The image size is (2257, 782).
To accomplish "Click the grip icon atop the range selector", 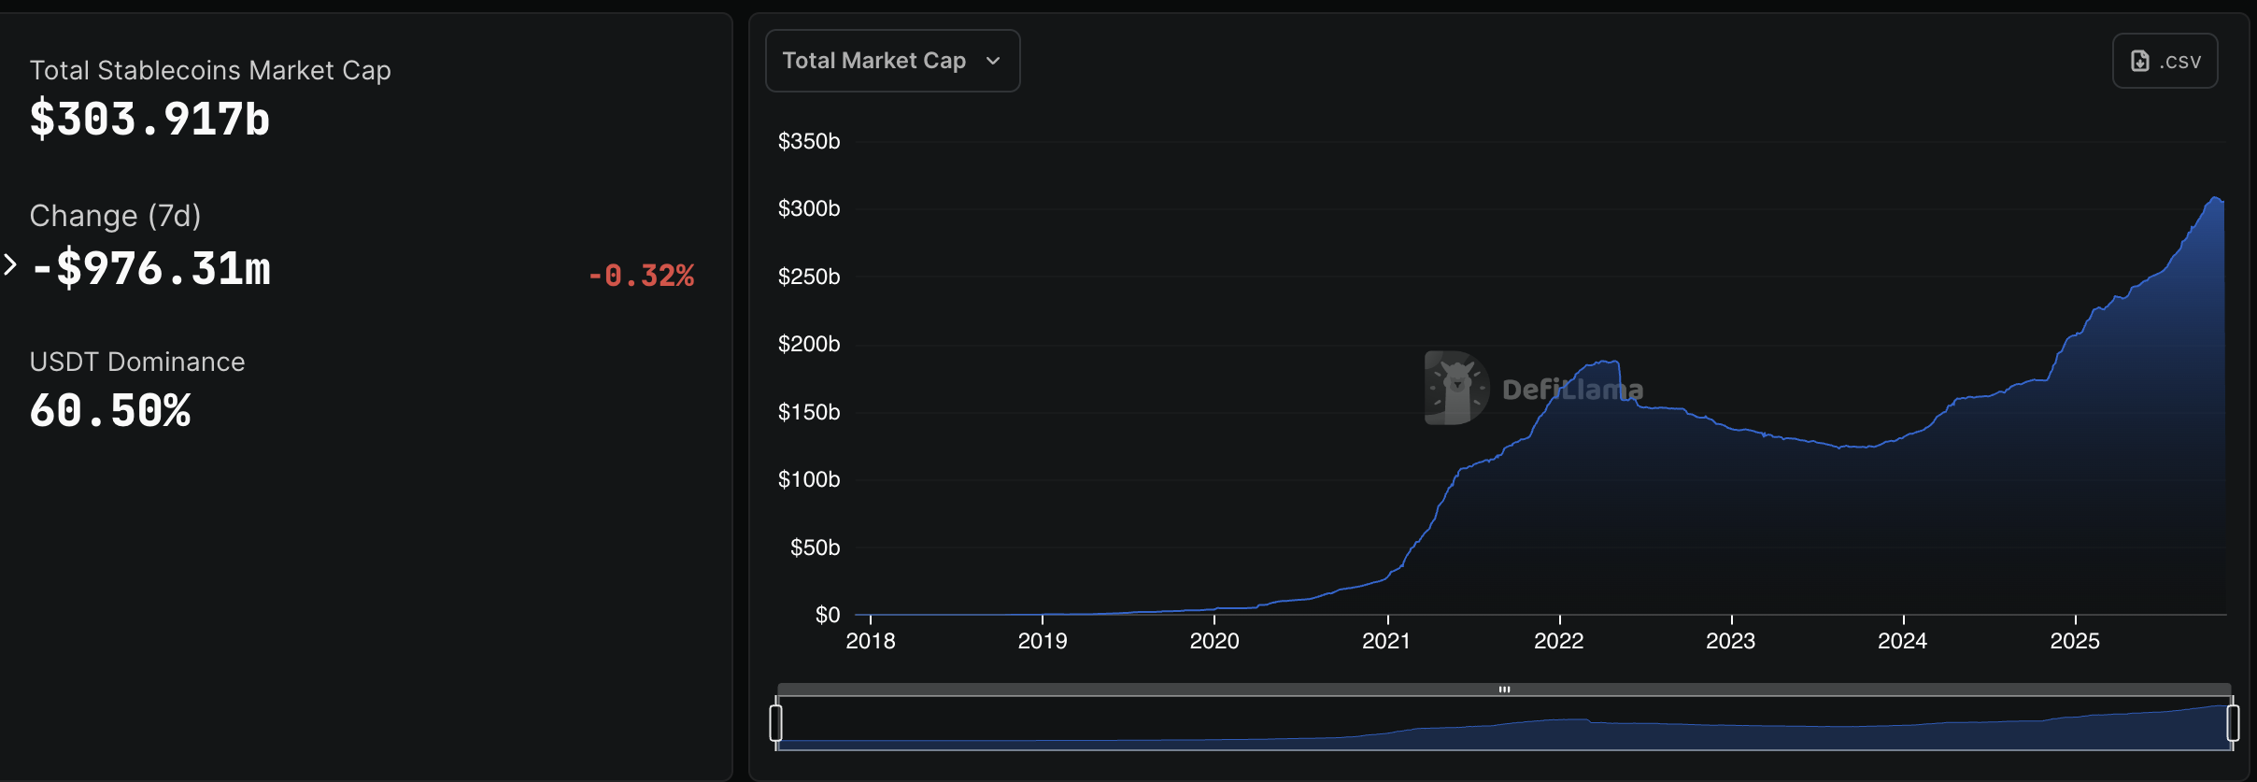I will (x=1504, y=690).
